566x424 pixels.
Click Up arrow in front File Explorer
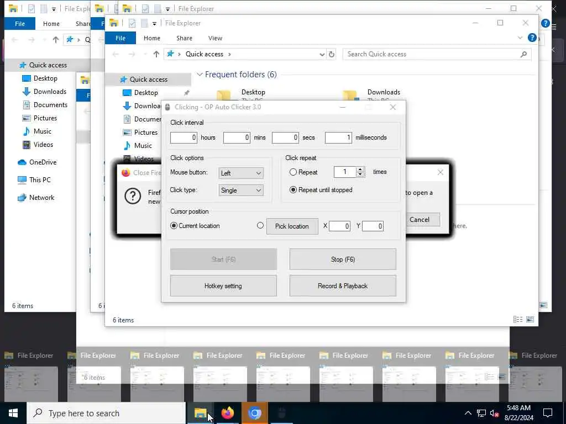pyautogui.click(x=156, y=54)
